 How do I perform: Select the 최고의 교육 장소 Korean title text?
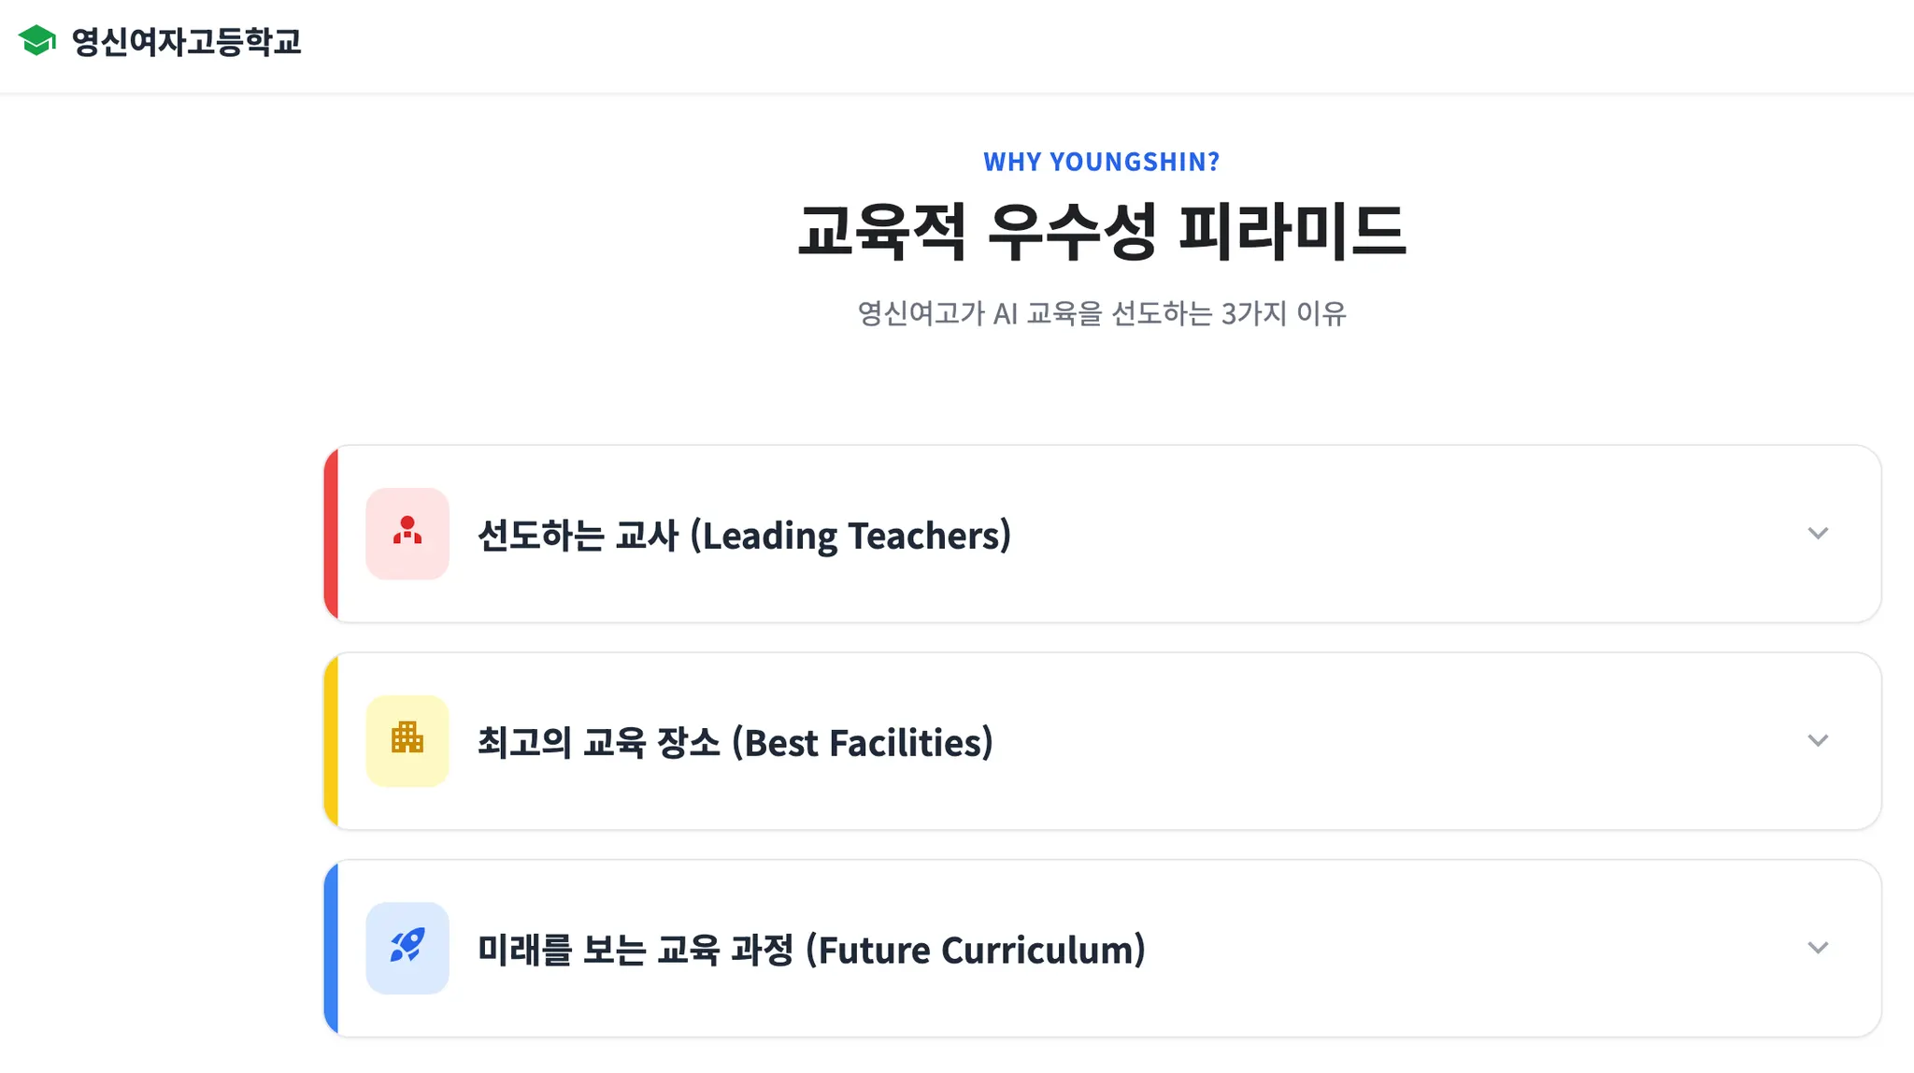599,743
